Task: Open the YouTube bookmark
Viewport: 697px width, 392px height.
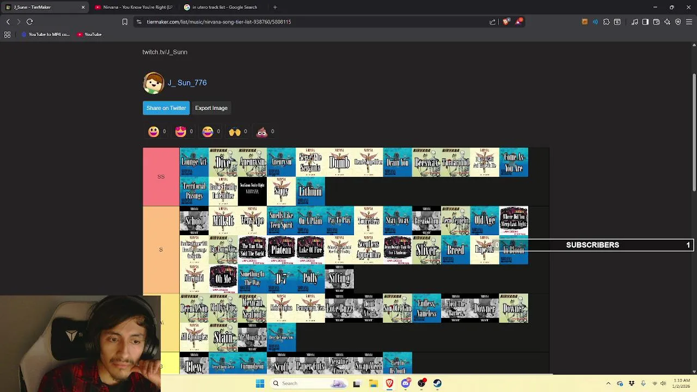Action: coord(89,34)
